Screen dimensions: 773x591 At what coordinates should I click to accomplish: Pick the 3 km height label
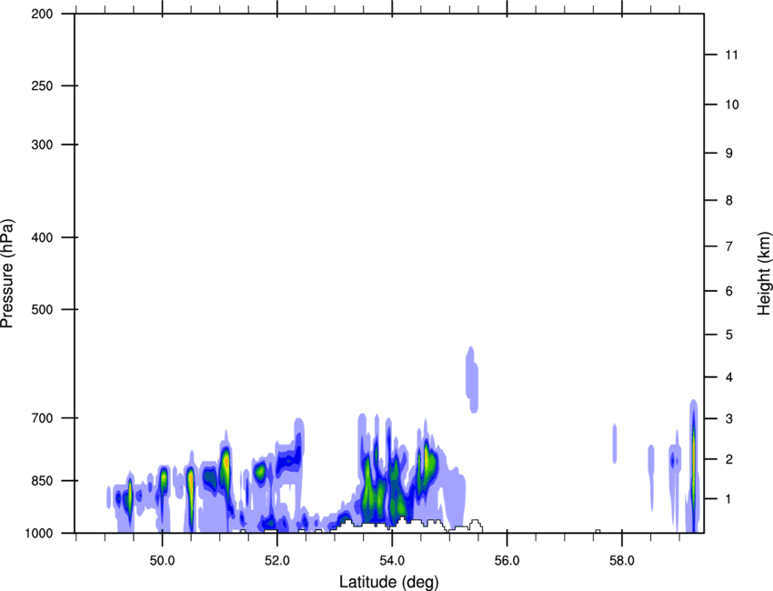(729, 419)
